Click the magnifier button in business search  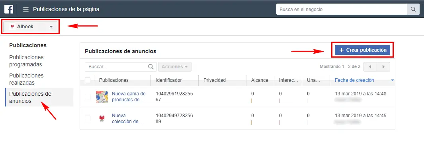413,9
